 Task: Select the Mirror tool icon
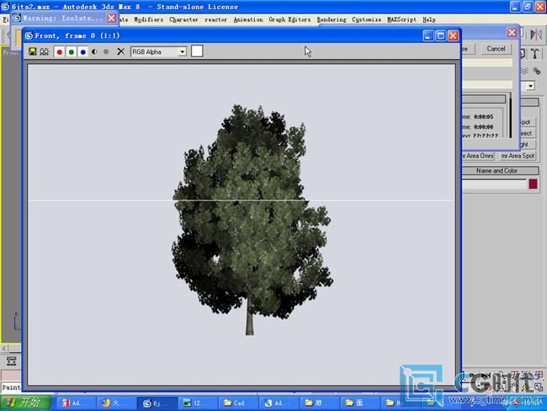tap(536, 35)
